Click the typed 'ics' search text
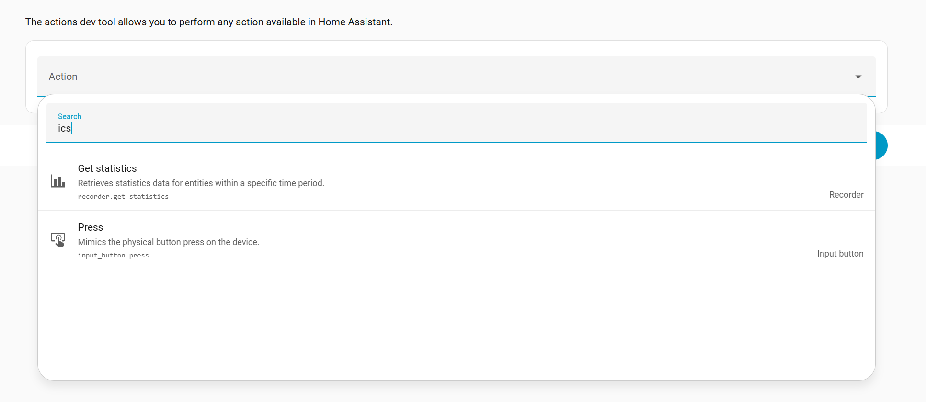 [64, 128]
